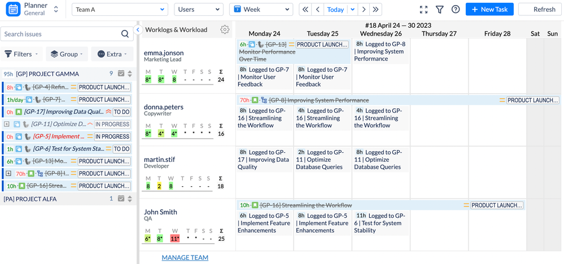Open the help question mark icon
Screen dimensions: 564x264
click(456, 10)
